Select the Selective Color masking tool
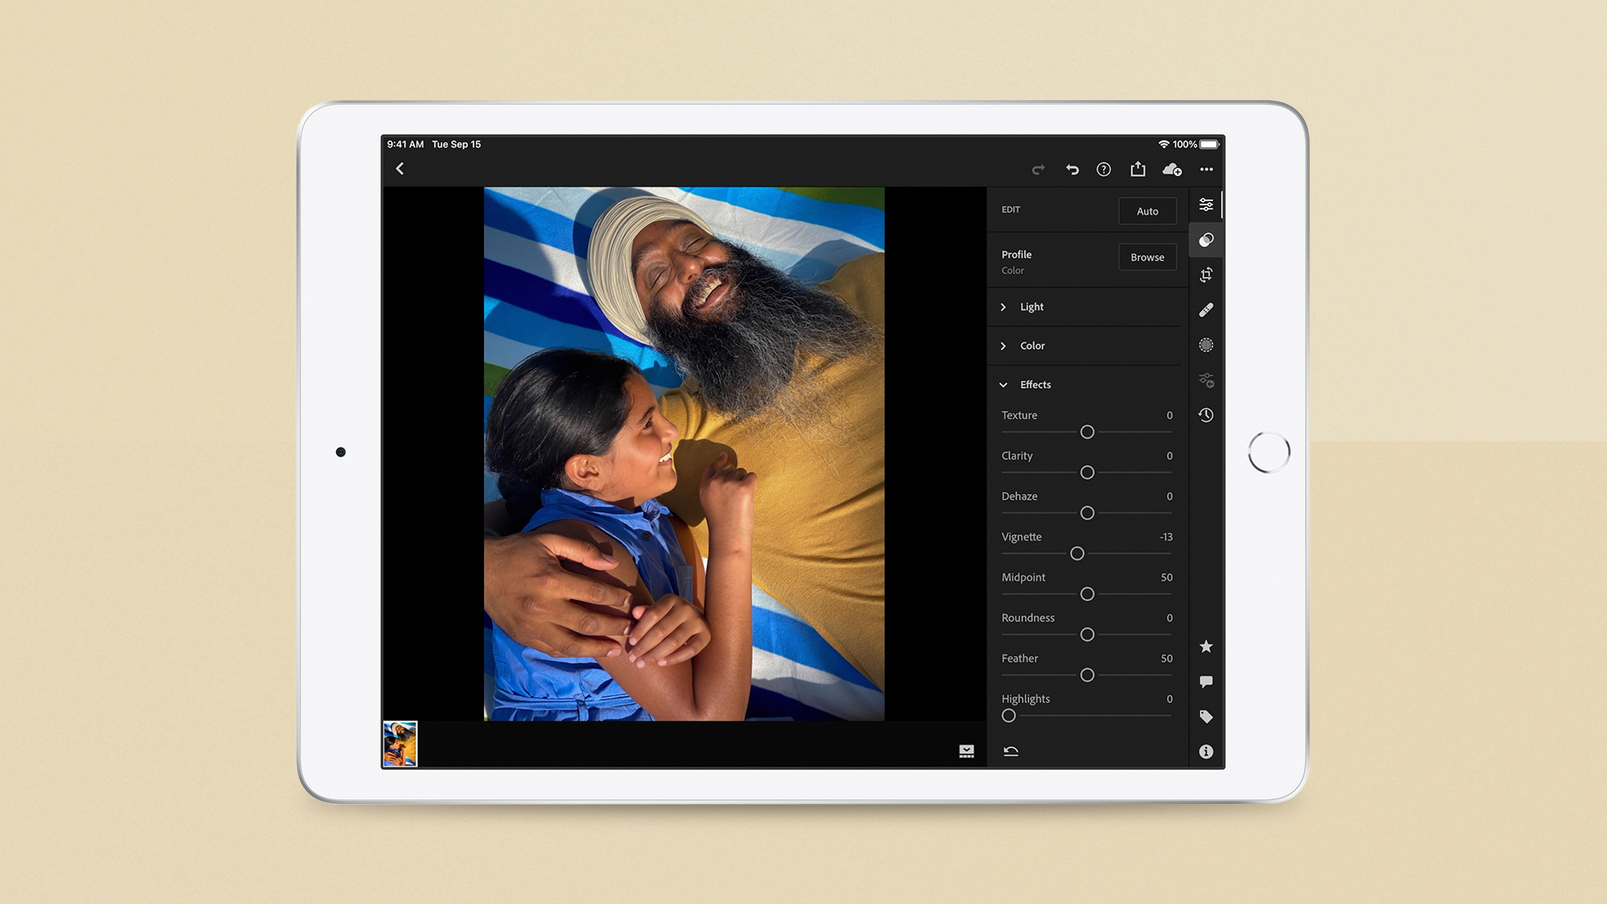Screen dimensions: 1607x904 tap(1206, 346)
